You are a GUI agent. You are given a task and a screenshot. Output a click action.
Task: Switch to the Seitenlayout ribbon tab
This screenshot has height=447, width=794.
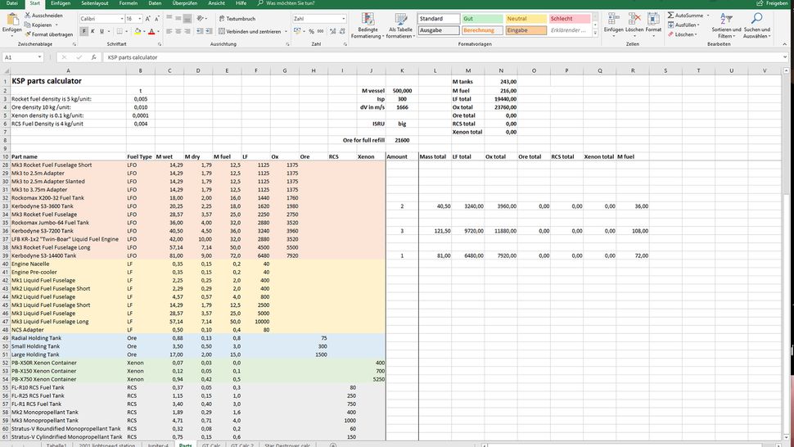tap(95, 3)
